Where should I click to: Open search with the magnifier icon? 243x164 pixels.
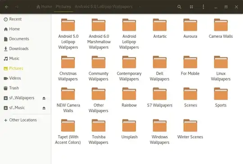tap(179, 7)
